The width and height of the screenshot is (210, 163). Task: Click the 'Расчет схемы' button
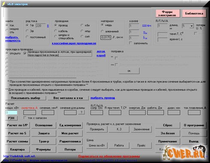tap(17, 141)
